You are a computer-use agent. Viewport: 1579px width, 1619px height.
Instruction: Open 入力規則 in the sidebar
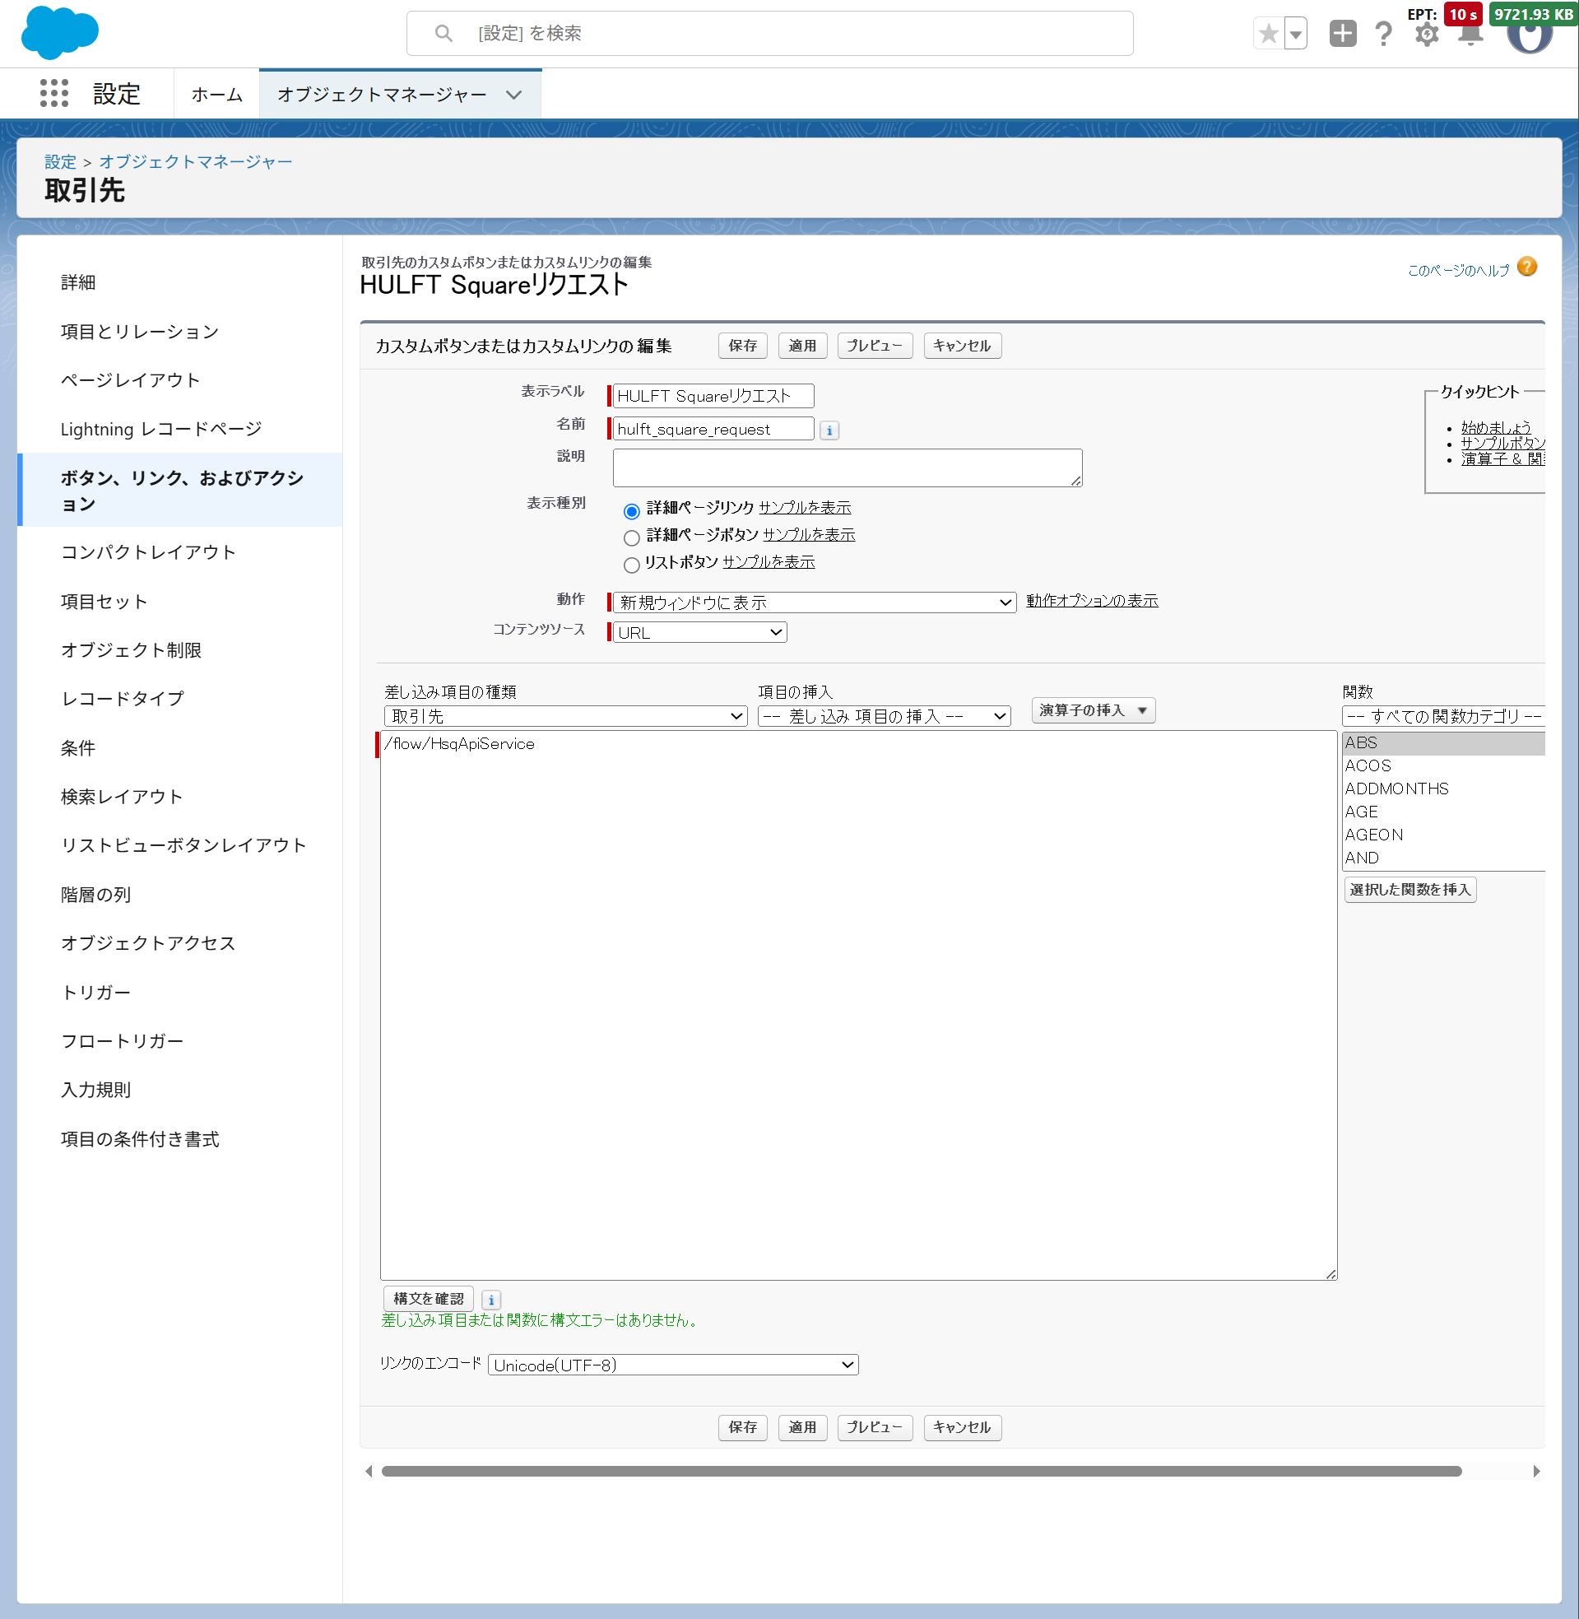[x=95, y=1090]
